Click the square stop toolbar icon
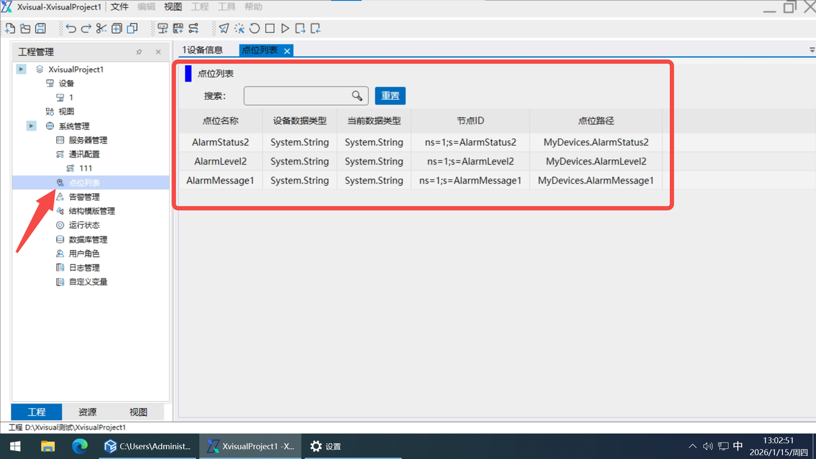Screen dimensions: 816x459 270,28
